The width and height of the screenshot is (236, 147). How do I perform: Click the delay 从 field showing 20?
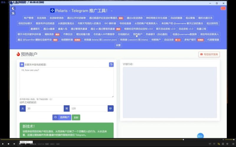click(x=45, y=108)
